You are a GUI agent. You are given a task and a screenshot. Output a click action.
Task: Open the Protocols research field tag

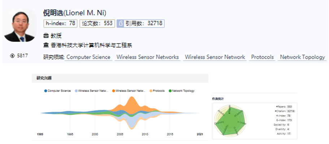click(x=262, y=57)
